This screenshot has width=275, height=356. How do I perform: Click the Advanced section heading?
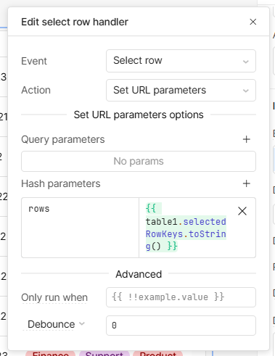[x=139, y=274]
